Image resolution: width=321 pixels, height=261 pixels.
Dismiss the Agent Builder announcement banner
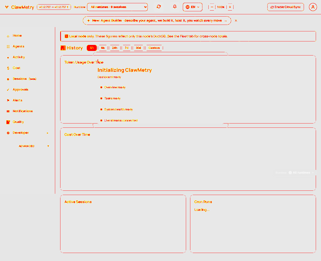pos(236,21)
